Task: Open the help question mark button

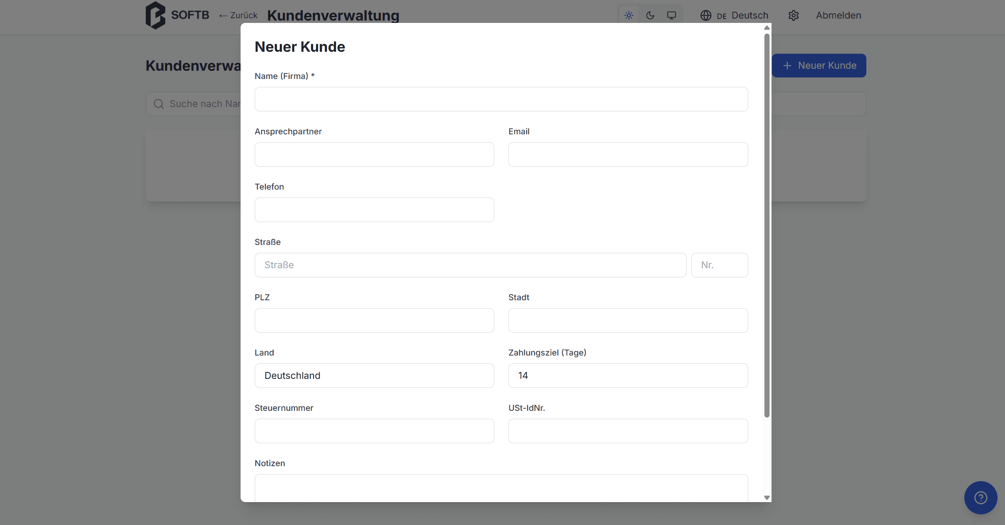Action: click(981, 497)
